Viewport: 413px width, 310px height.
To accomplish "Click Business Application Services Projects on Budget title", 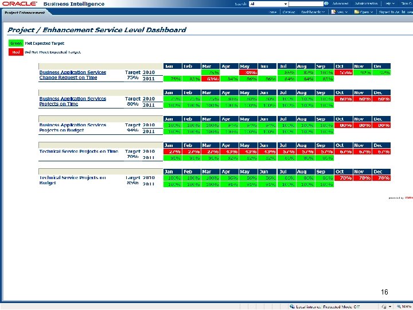I will point(73,127).
